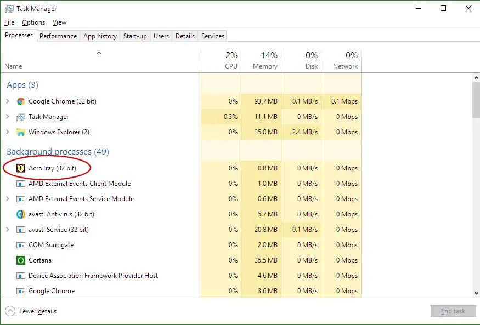Click the COM Surrogate process icon
Viewport: 480px width, 325px height.
[20, 245]
